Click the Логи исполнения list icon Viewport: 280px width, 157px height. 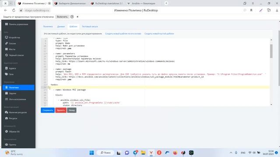[x=7, y=99]
